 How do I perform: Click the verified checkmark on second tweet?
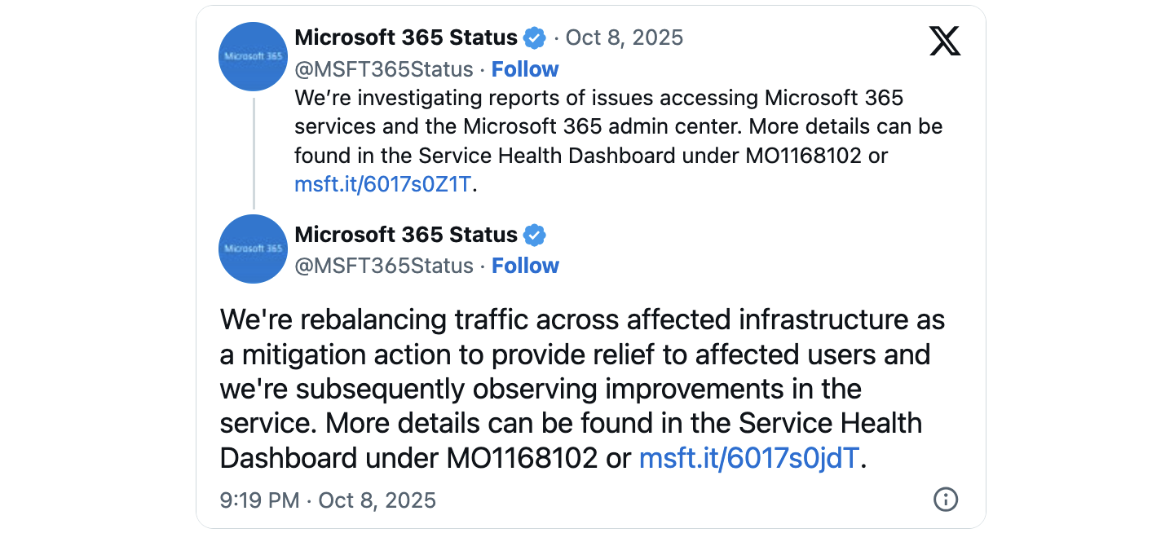pyautogui.click(x=536, y=234)
